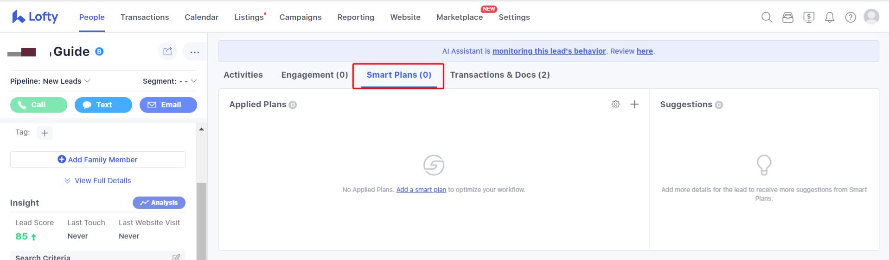889x260 pixels.
Task: Click the sidebar scrollbar up arrow
Action: coord(201,129)
